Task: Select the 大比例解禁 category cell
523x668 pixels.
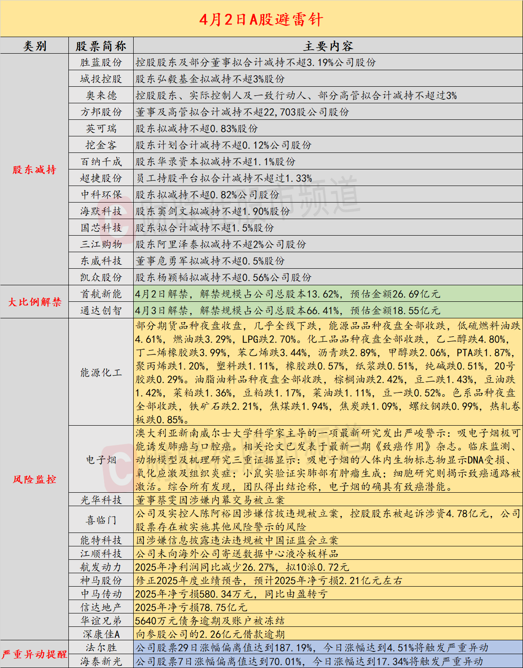Action: tap(35, 302)
